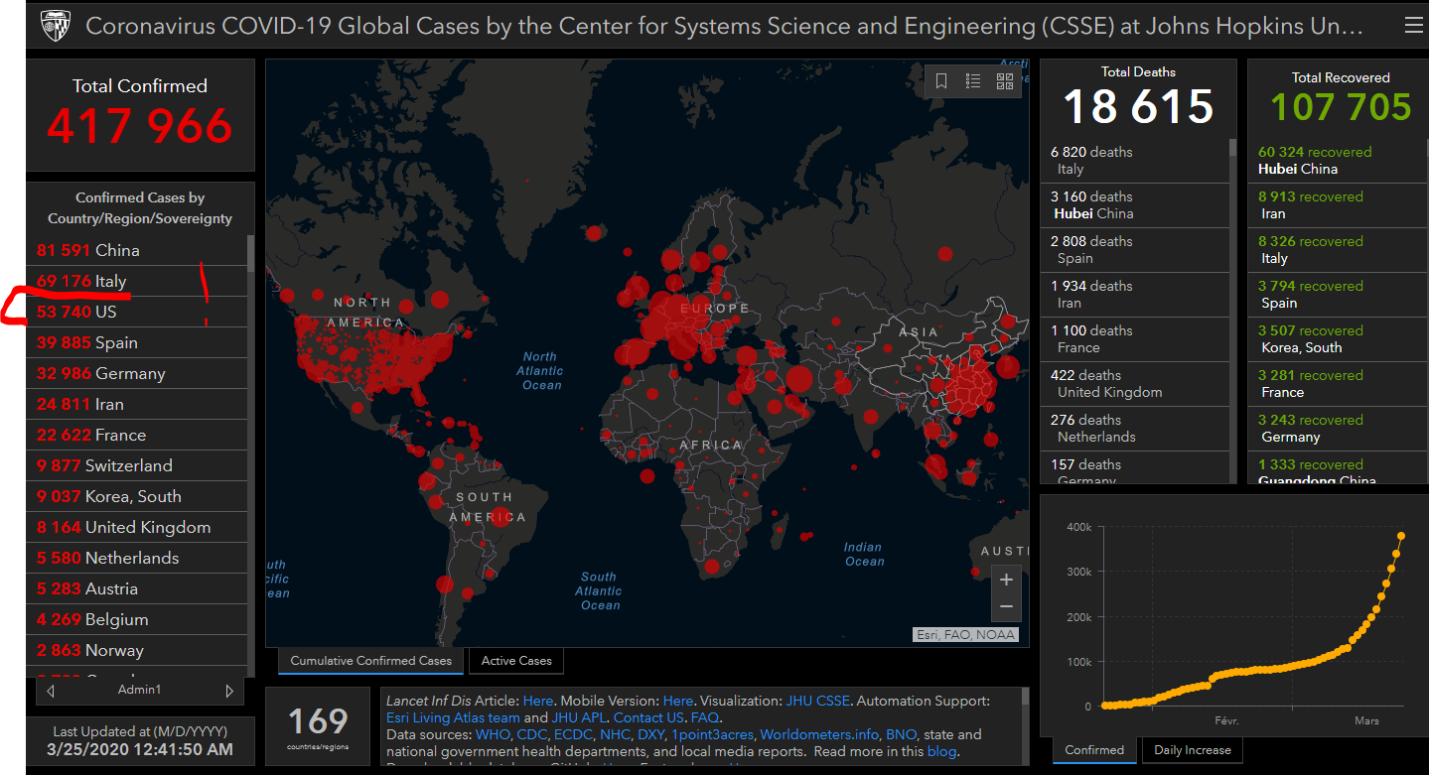
Task: Open the basemap gallery grid icon
Action: click(x=1004, y=81)
